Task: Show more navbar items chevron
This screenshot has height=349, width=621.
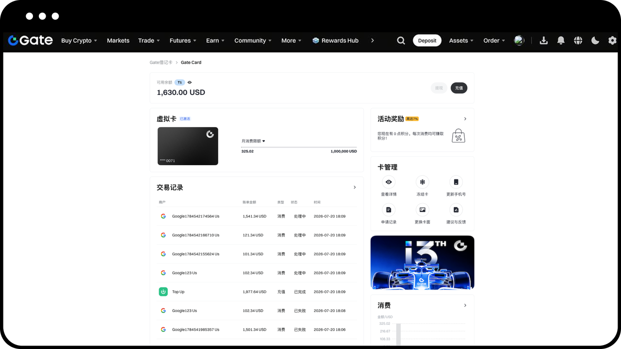Action: 372,41
